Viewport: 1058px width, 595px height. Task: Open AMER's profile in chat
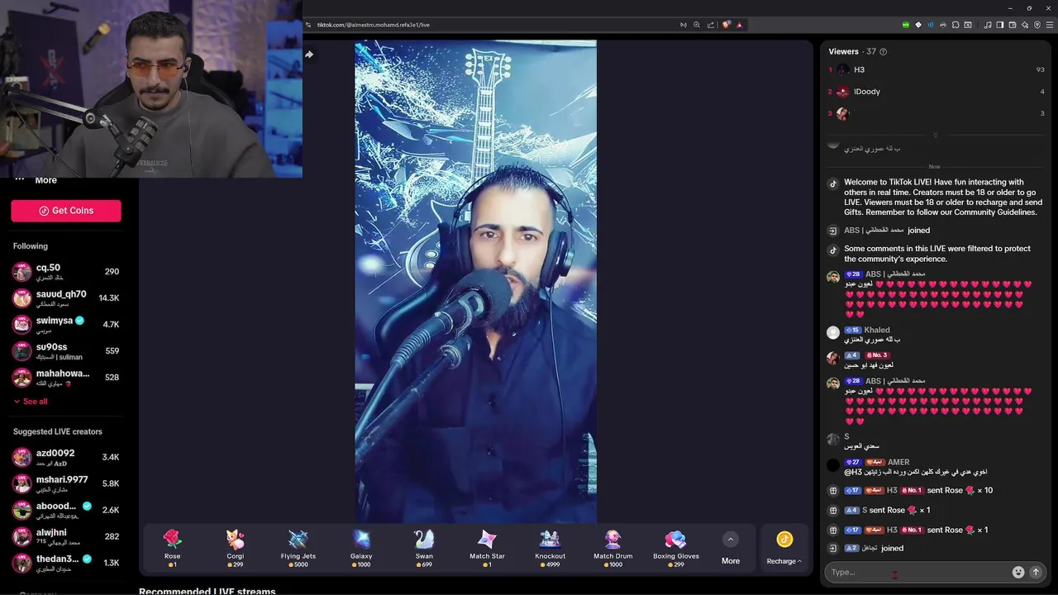click(898, 462)
